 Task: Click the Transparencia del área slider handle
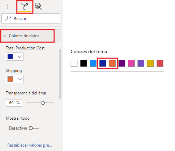43,103
